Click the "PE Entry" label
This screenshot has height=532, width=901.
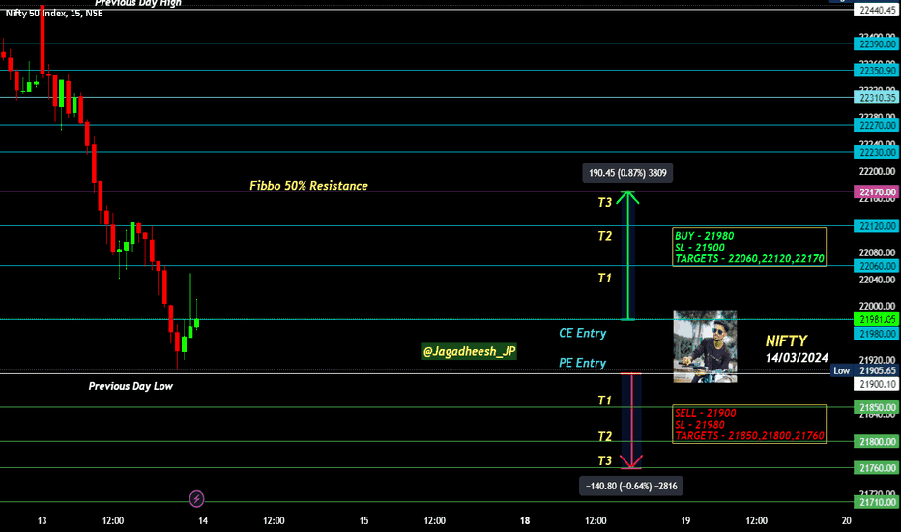583,363
